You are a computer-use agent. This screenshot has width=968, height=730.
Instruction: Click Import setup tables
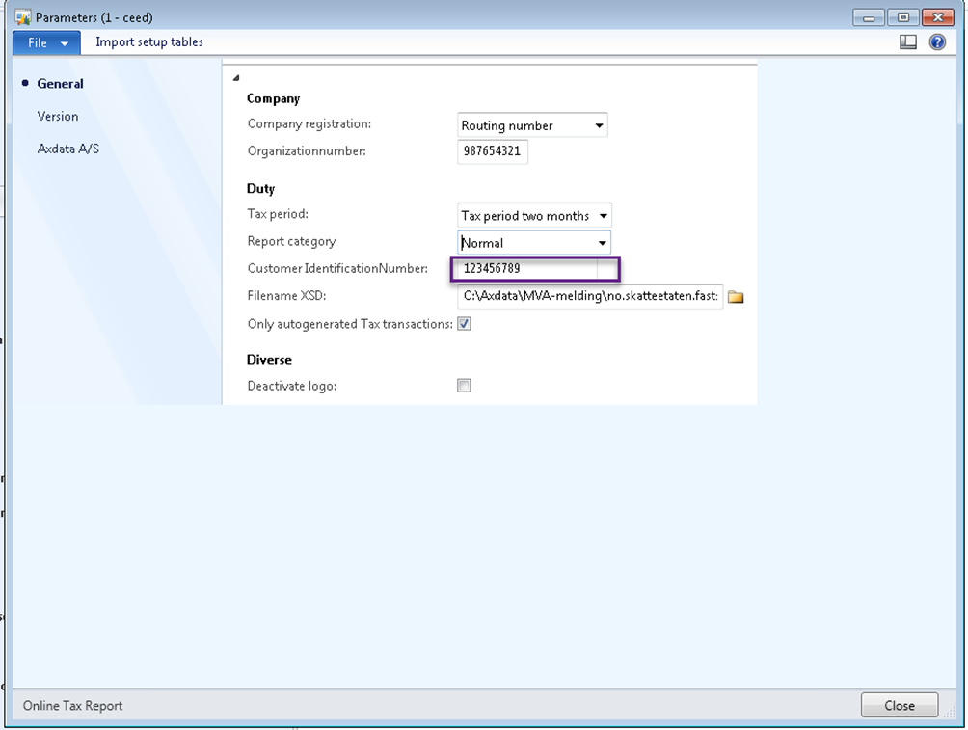tap(148, 42)
